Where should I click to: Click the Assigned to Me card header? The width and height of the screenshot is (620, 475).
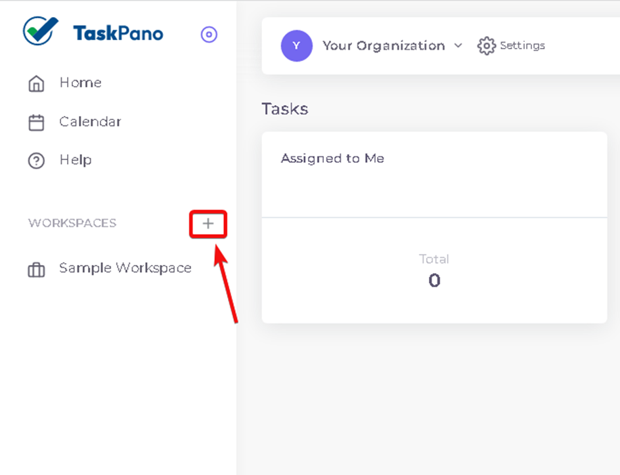[x=332, y=158]
